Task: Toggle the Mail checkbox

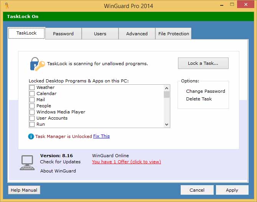Action: pos(32,100)
